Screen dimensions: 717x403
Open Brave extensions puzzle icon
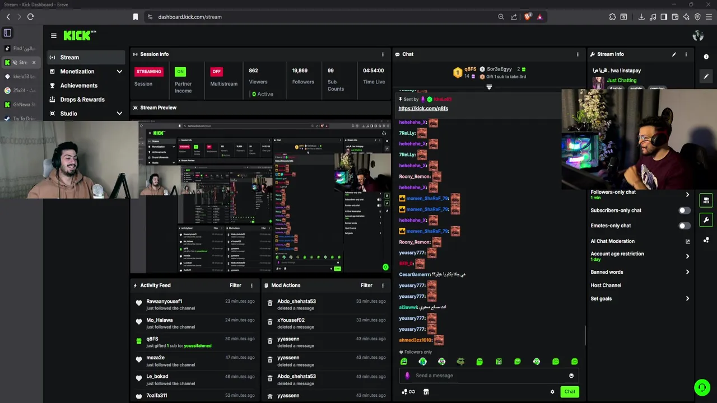pos(612,17)
